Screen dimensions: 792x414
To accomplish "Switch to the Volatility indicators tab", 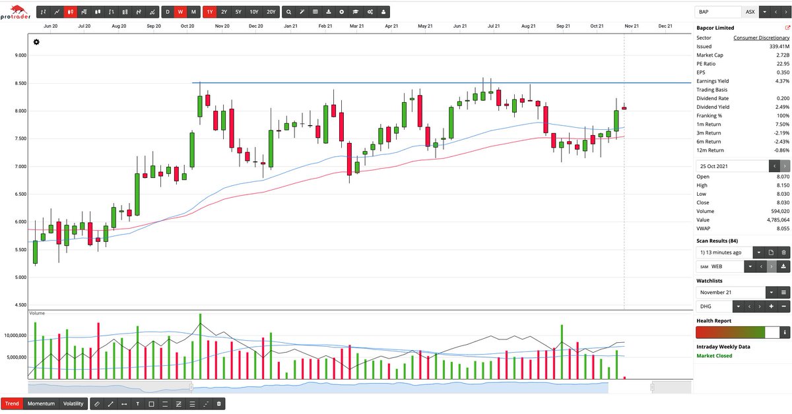I will point(73,403).
